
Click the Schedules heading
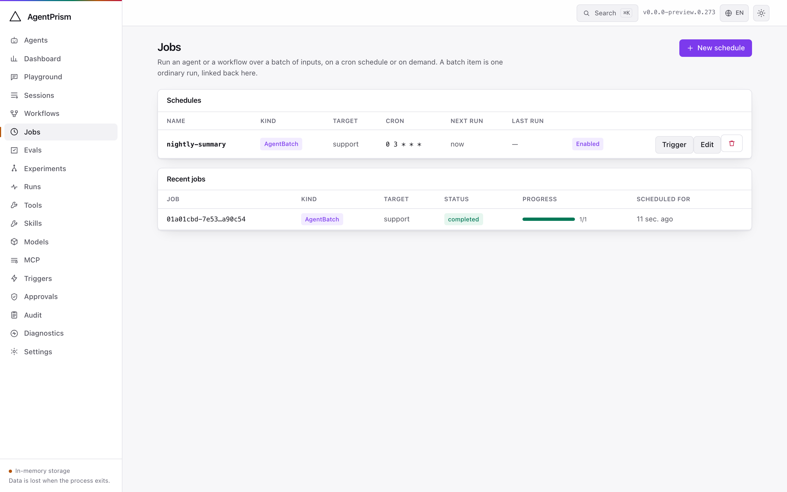[x=184, y=100]
